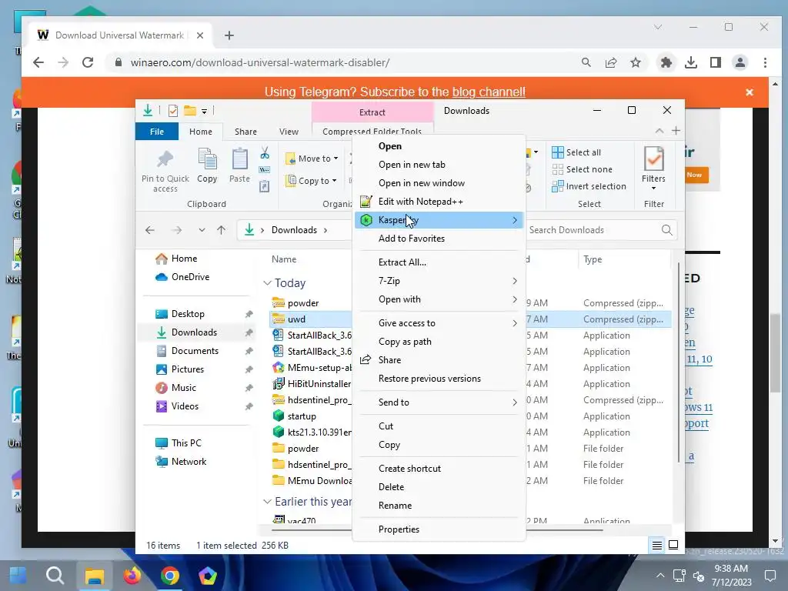Open Chrome downloads tray icon

(x=691, y=62)
